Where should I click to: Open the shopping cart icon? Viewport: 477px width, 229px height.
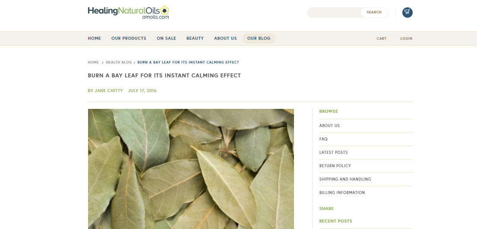point(408,13)
